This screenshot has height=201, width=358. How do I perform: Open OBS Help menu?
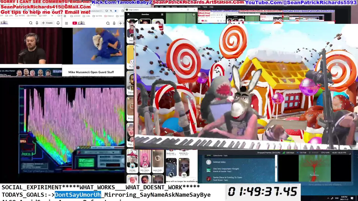(211, 7)
